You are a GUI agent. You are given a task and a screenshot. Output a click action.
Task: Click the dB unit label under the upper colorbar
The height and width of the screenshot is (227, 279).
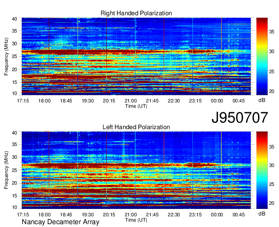pyautogui.click(x=262, y=100)
